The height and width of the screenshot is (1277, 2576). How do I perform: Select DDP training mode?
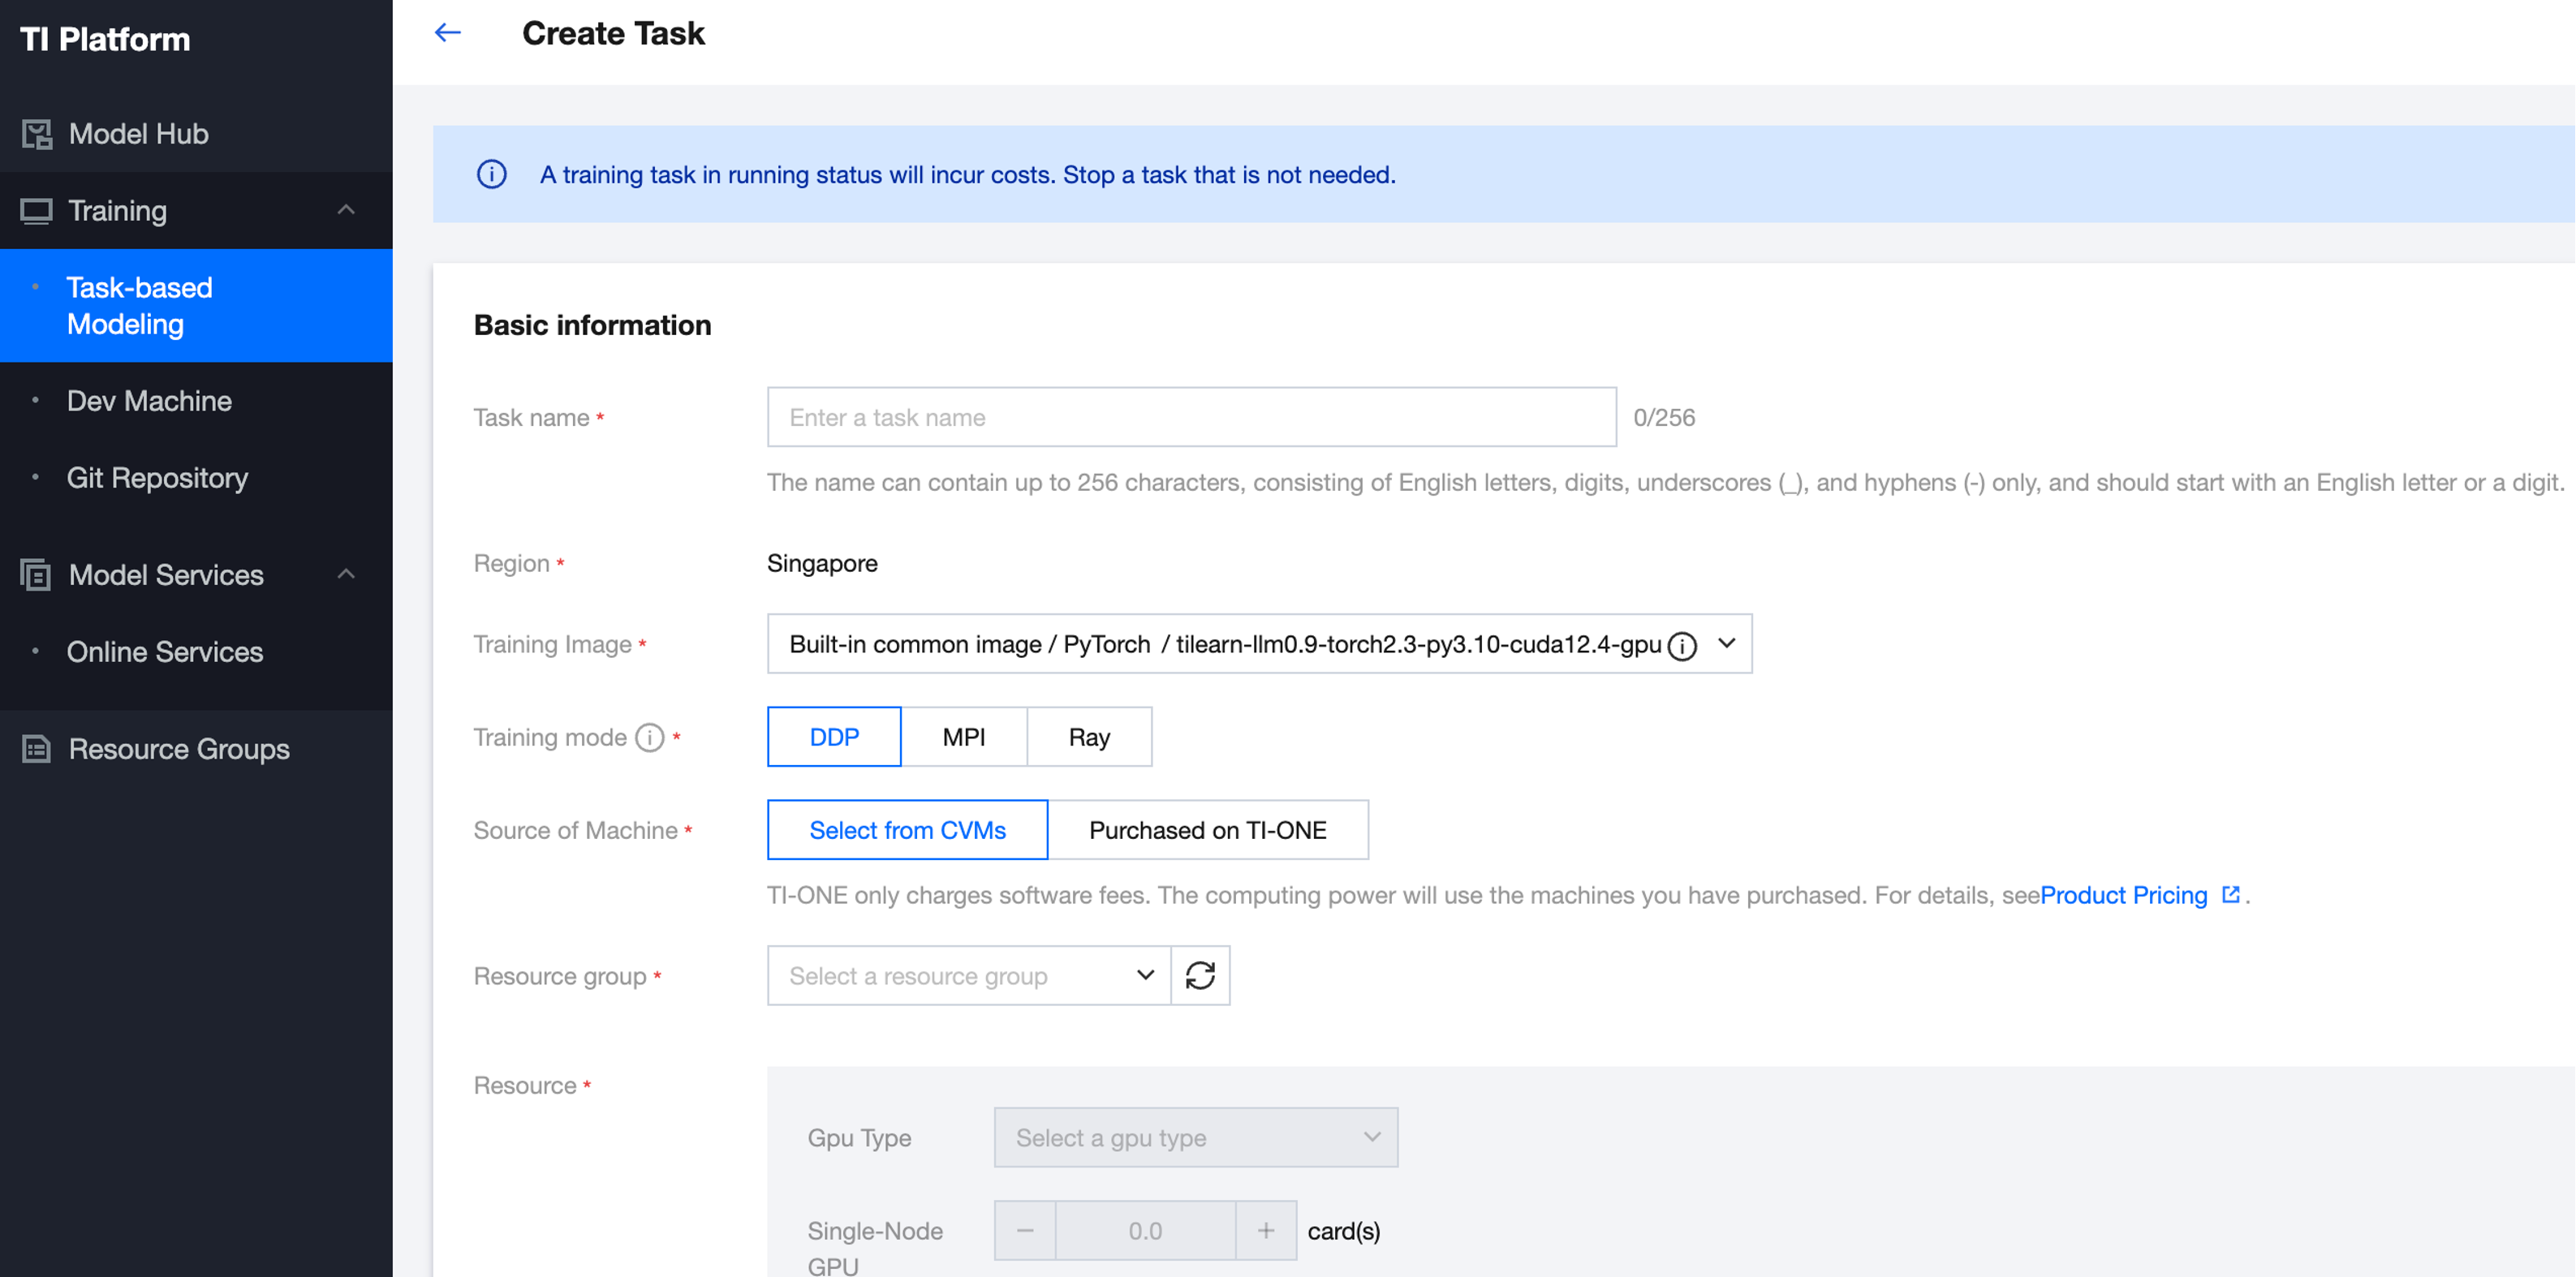pos(833,737)
